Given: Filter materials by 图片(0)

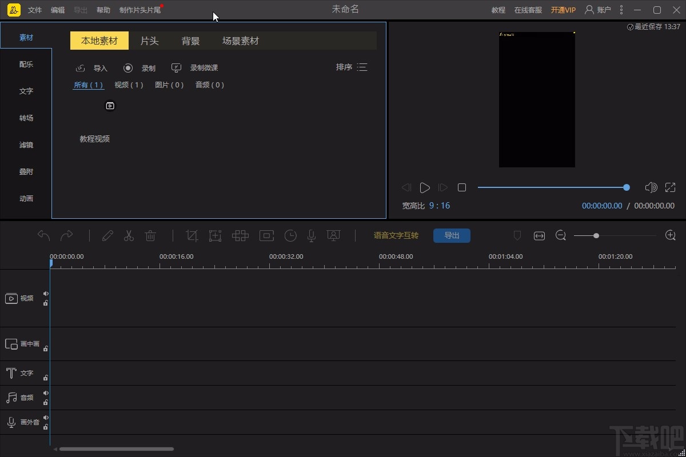Looking at the screenshot, I should (169, 85).
